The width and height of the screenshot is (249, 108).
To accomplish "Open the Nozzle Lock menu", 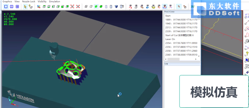I will pyautogui.click(x=28, y=1).
